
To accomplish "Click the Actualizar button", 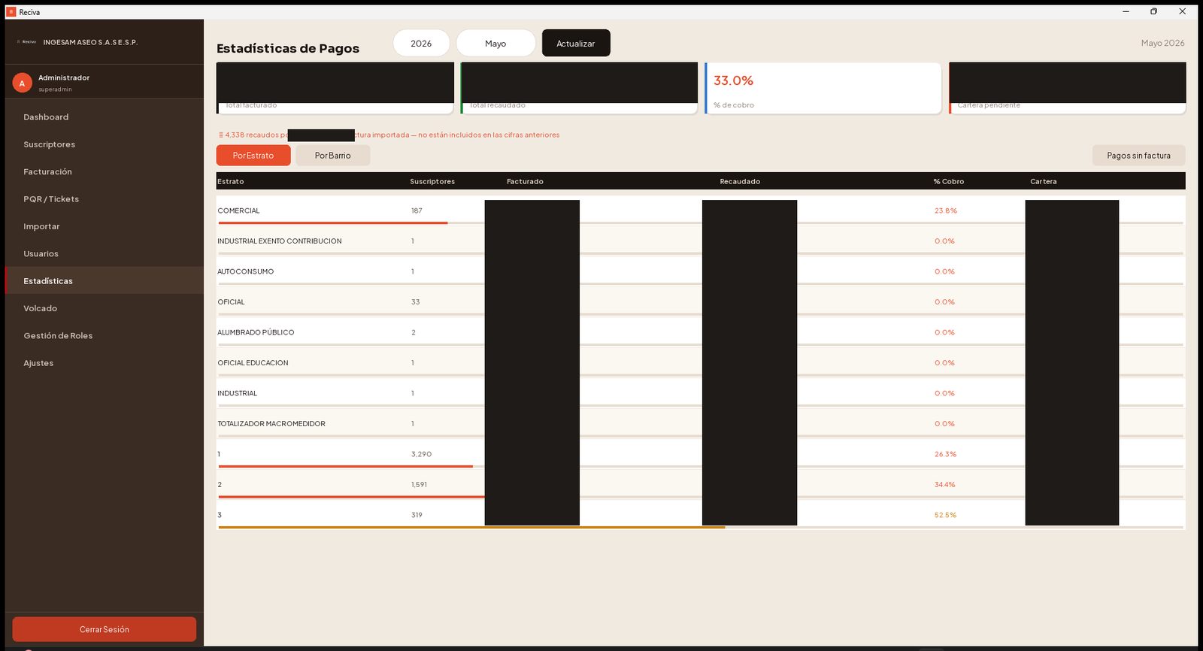I will (x=576, y=44).
